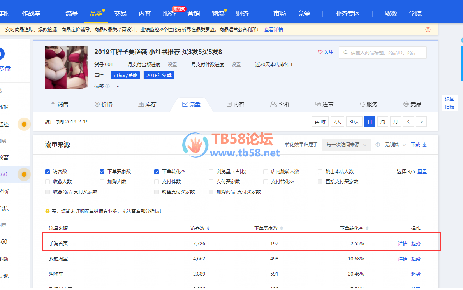Check the 跳出本店人数 checkbox
The image size is (463, 290).
[320, 172]
